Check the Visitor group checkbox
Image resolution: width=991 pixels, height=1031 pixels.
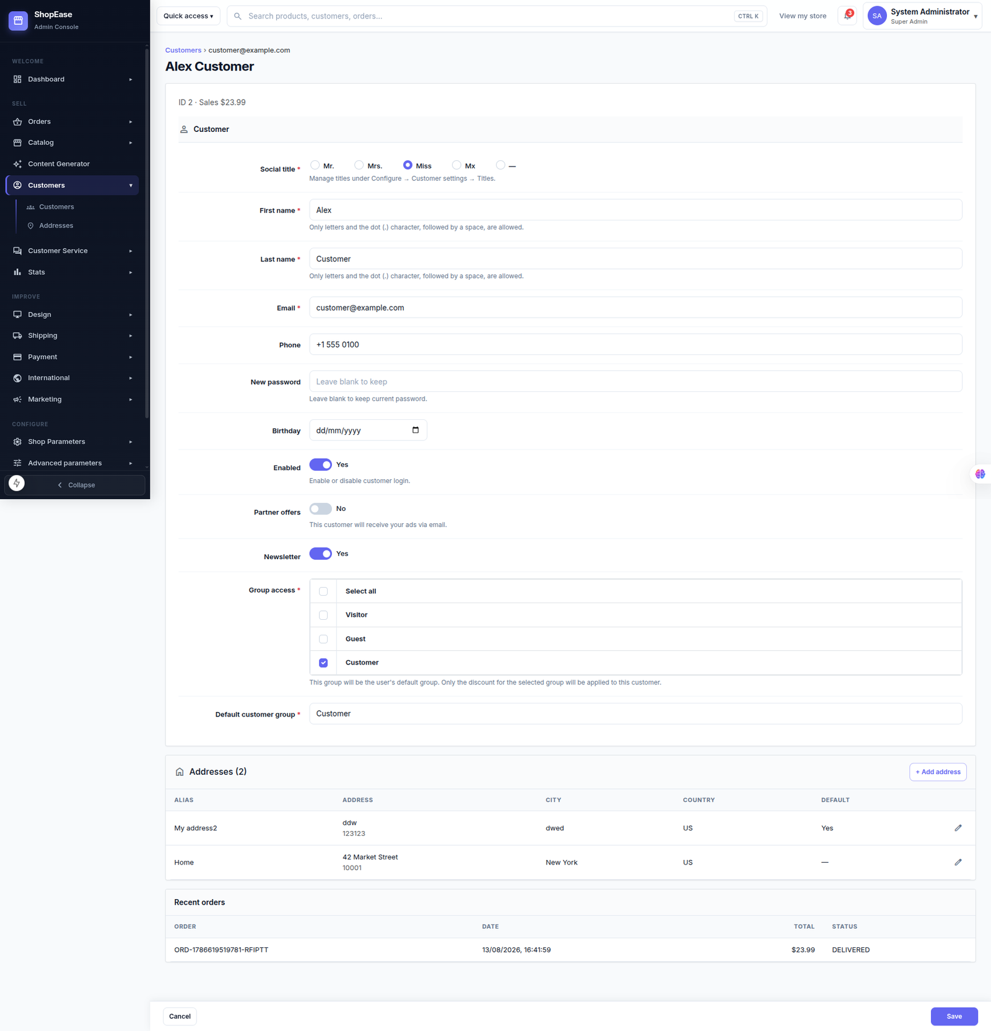pyautogui.click(x=323, y=615)
